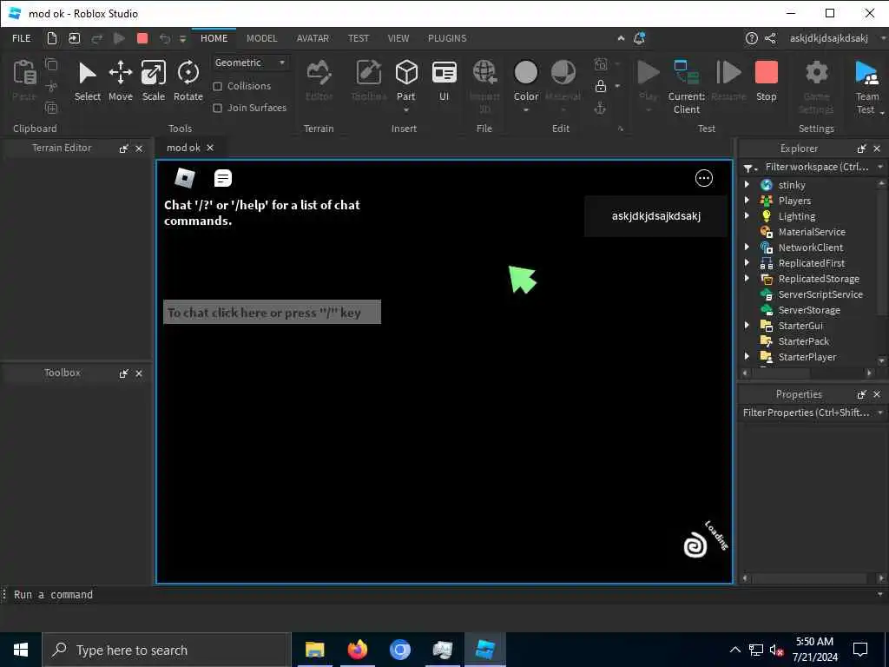
Task: Click the taskbar search box
Action: point(166,650)
